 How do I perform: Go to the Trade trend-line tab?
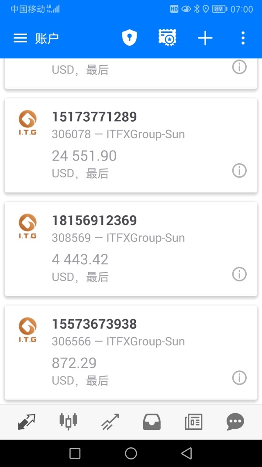(110, 422)
